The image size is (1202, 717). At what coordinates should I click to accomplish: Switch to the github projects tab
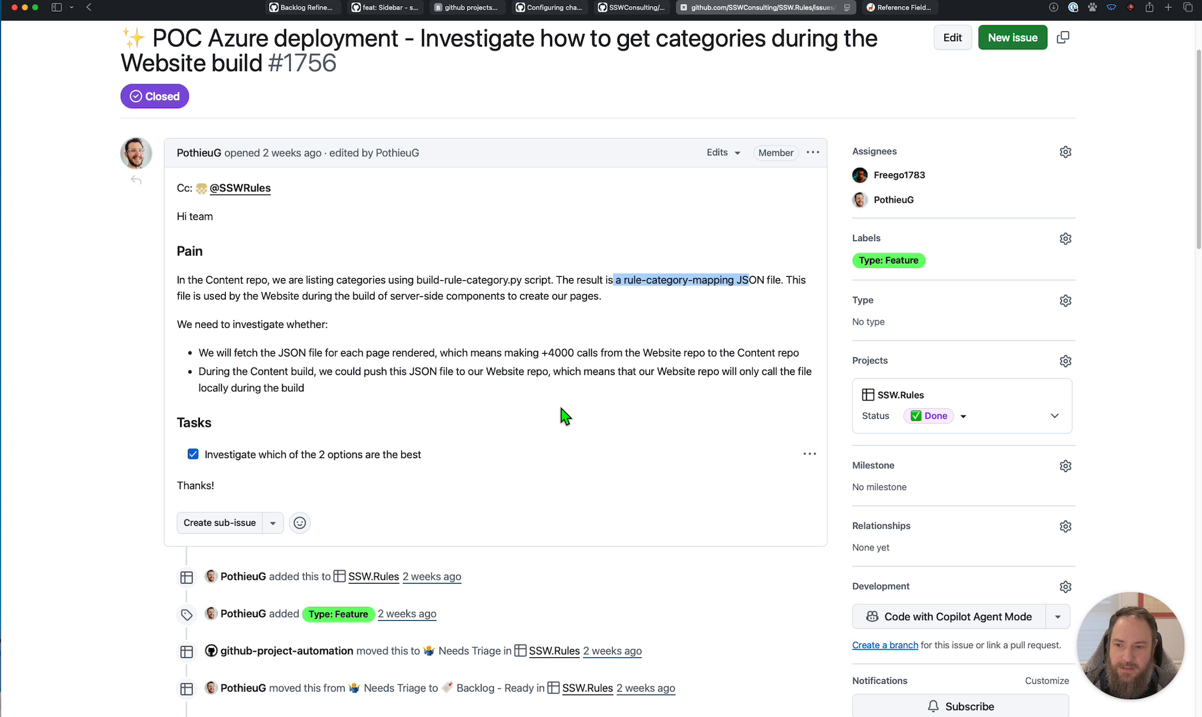(x=468, y=7)
